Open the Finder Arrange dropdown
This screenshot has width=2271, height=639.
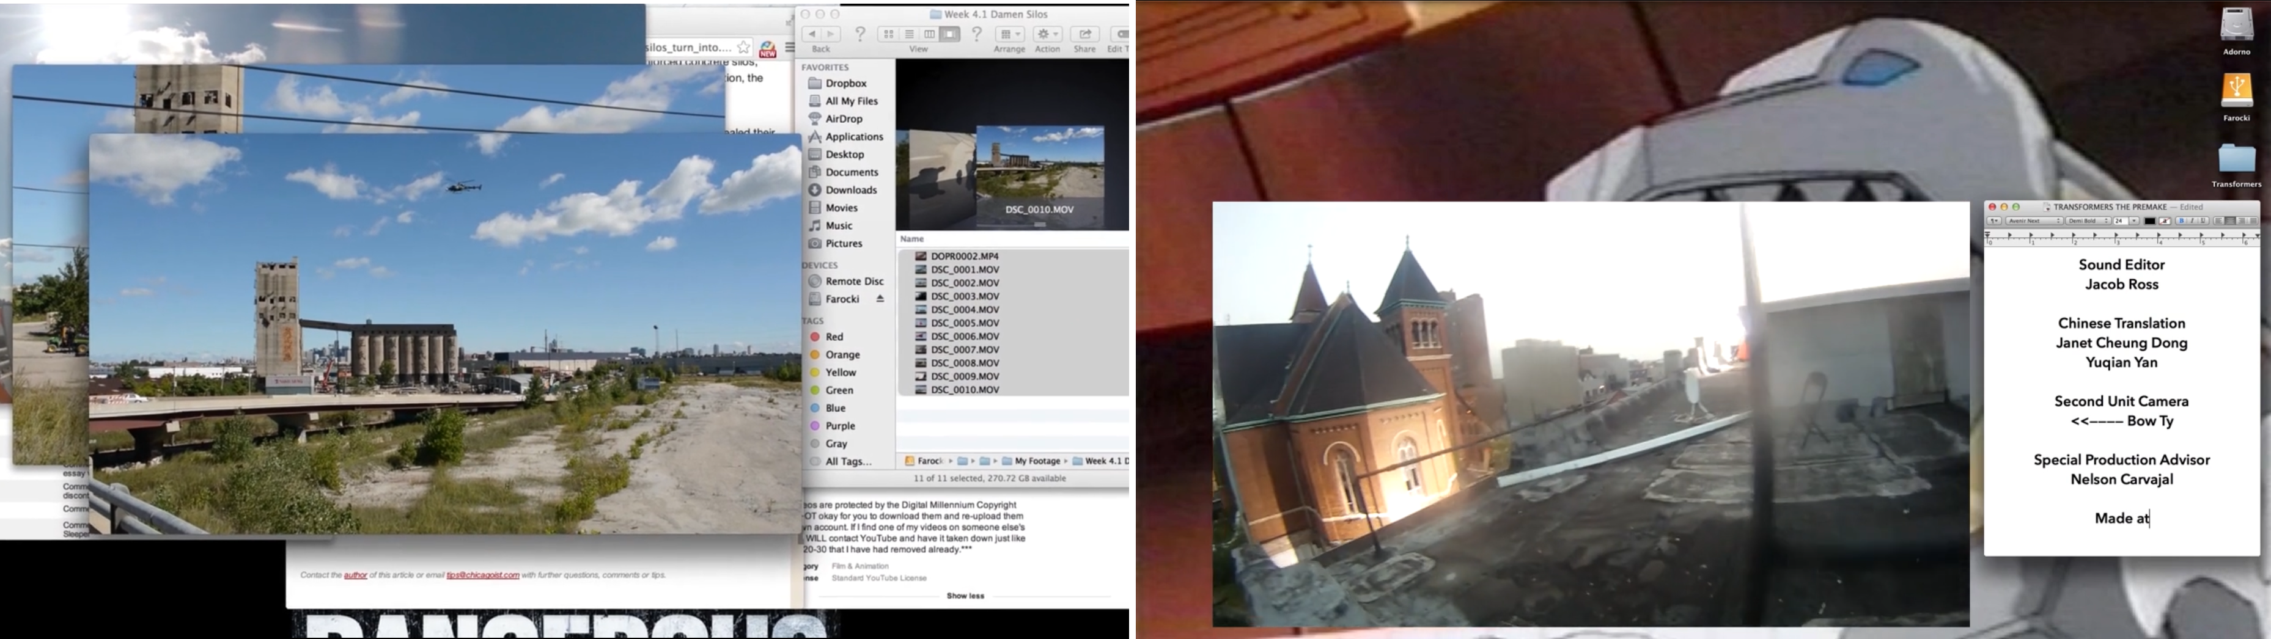1009,34
